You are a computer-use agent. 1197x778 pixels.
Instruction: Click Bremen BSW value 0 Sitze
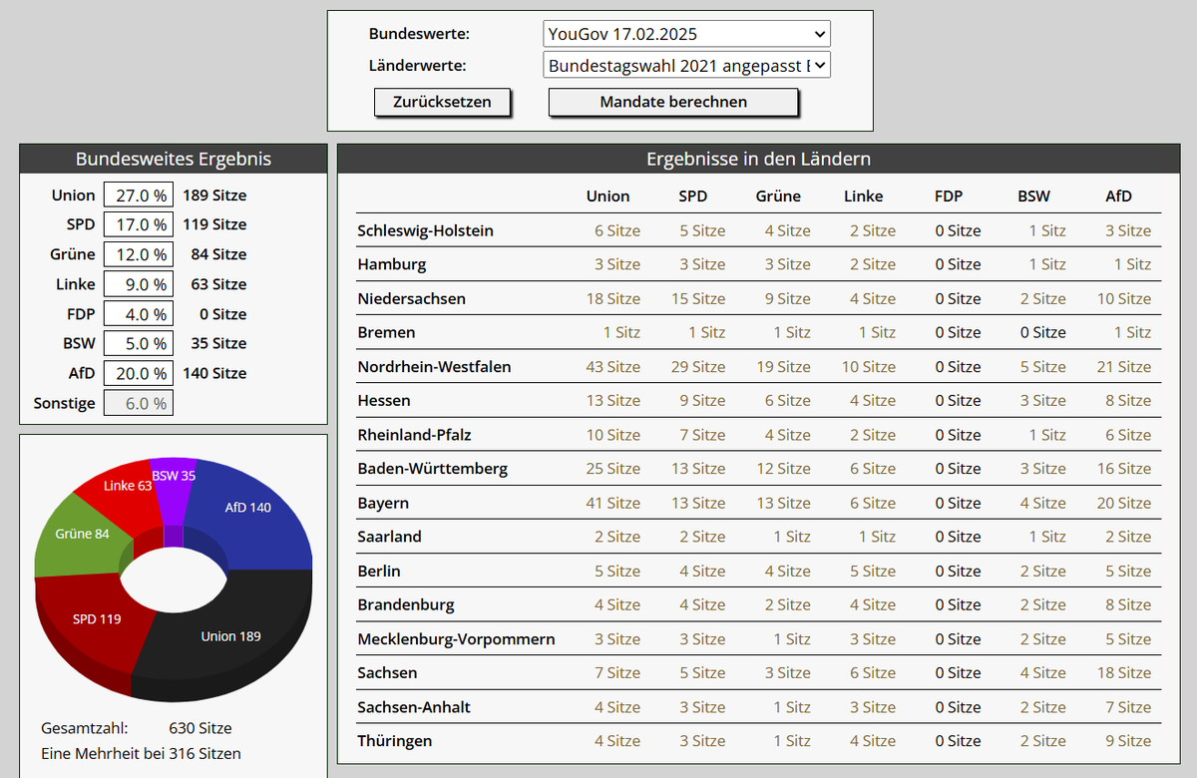coord(1043,332)
